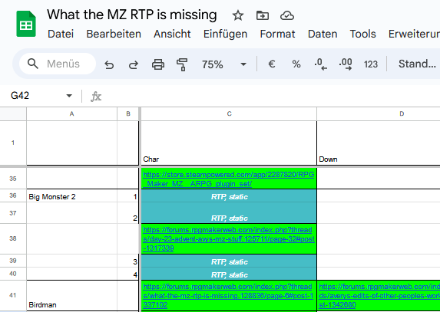The width and height of the screenshot is (440, 312).
Task: Format as percent
Action: 296,64
